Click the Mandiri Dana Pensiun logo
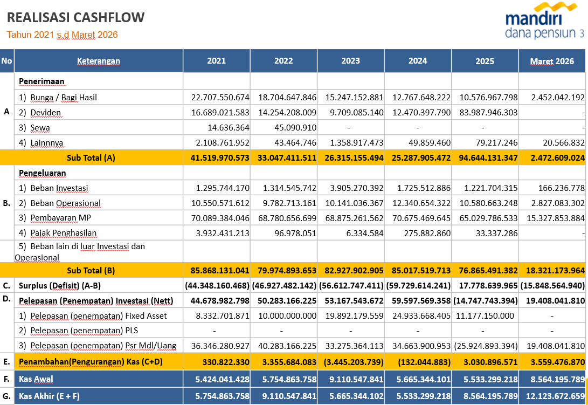This screenshot has height=405, width=588. pyautogui.click(x=544, y=23)
